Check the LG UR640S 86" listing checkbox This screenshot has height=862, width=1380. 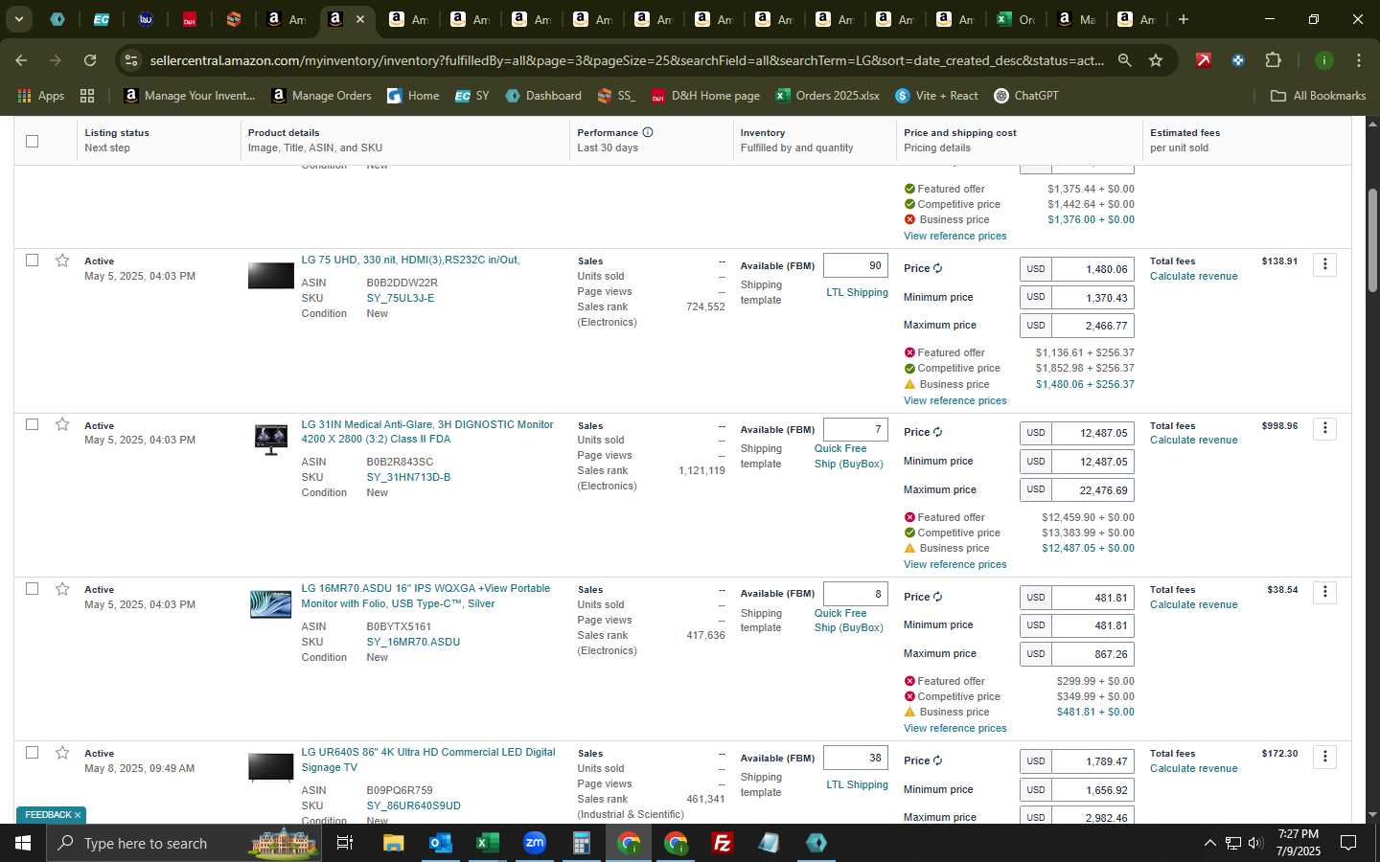(32, 753)
